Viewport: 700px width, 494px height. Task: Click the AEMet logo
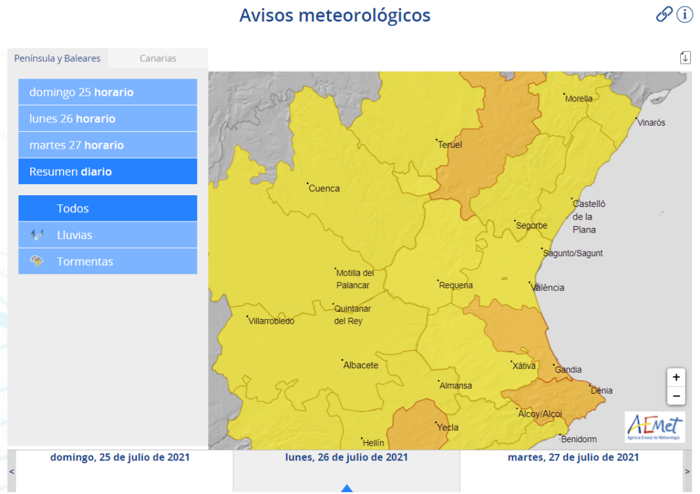(x=654, y=427)
